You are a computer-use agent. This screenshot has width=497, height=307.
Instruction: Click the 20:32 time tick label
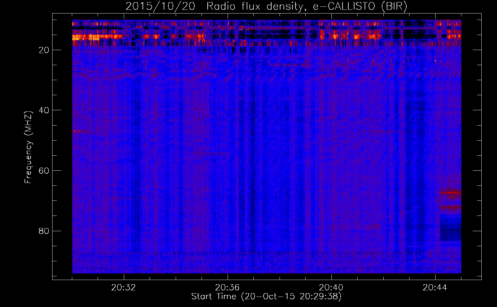pos(123,288)
